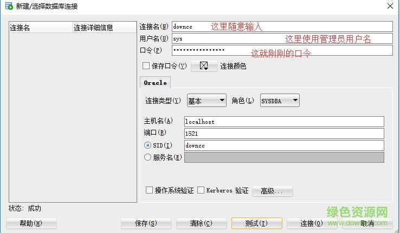Select the 服务名 radio button
Screen dimensions: 400x233
coord(148,157)
